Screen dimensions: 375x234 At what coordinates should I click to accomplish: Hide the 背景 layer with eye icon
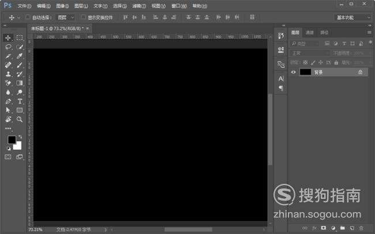point(293,72)
